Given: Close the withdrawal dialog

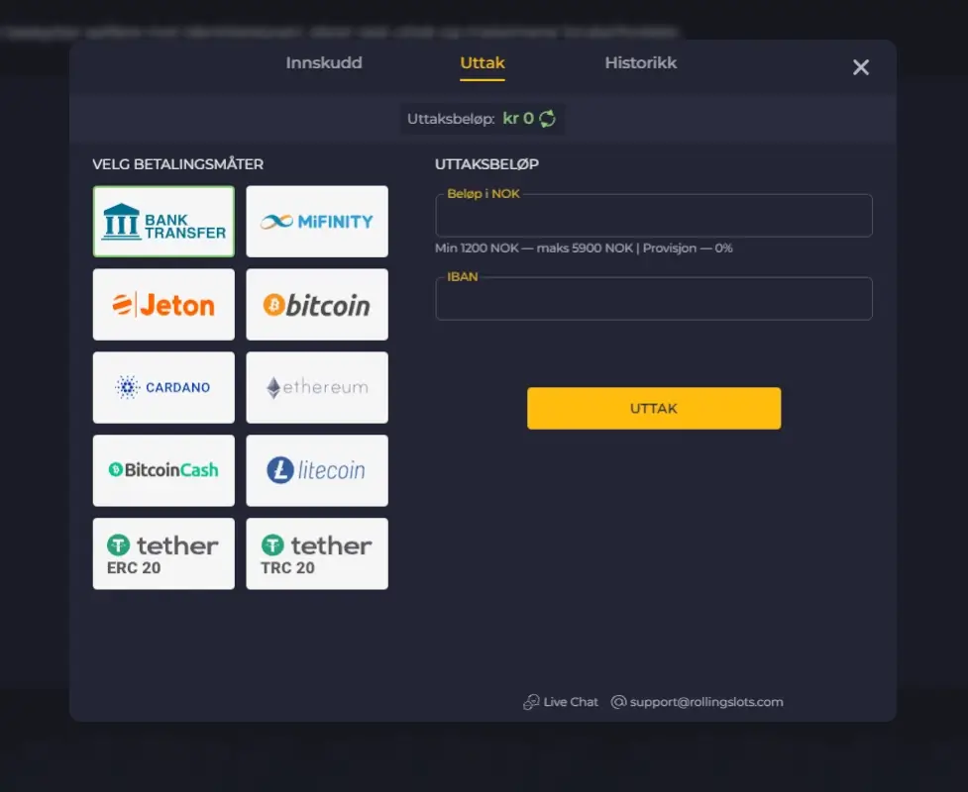Looking at the screenshot, I should pyautogui.click(x=861, y=67).
